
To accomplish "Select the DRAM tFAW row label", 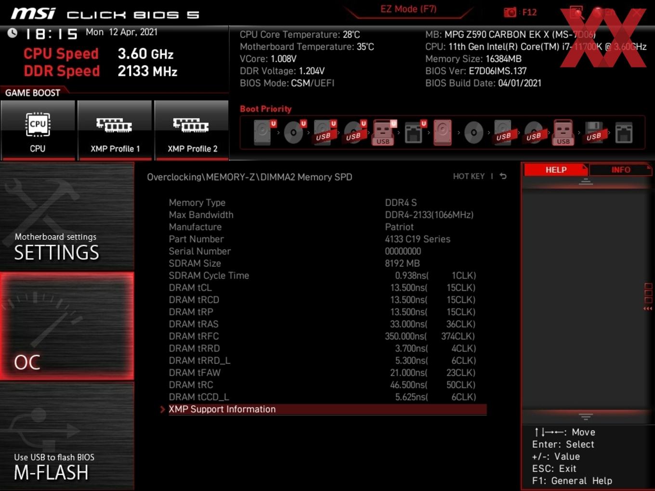I will [x=194, y=373].
